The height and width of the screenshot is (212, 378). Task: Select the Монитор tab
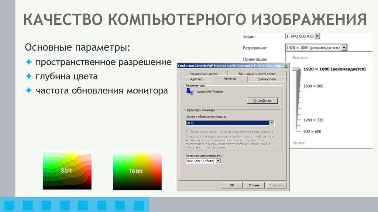pos(230,79)
